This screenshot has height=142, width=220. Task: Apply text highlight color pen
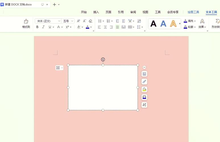pyautogui.click(x=79, y=27)
